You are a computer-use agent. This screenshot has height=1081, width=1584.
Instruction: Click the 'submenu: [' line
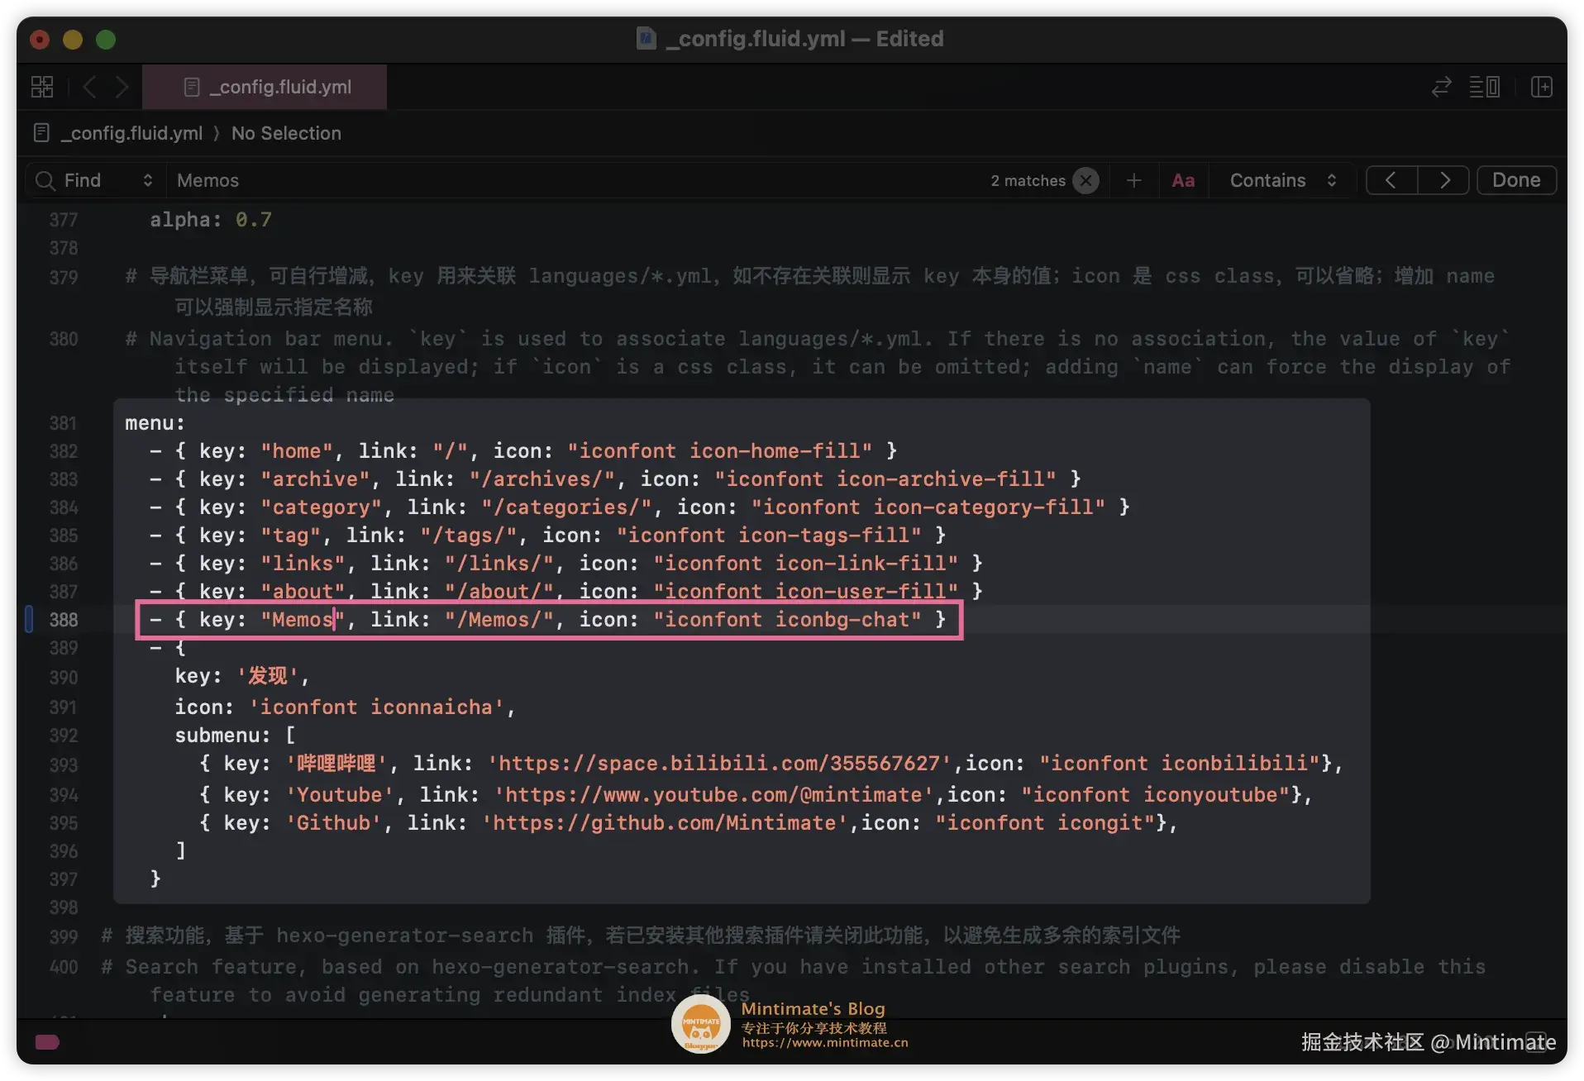point(235,735)
